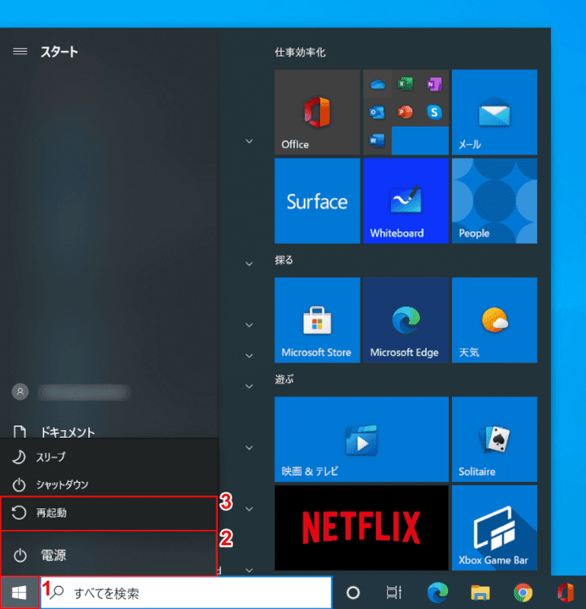The image size is (586, 609).
Task: Open File Explorer from the taskbar
Action: 480,593
